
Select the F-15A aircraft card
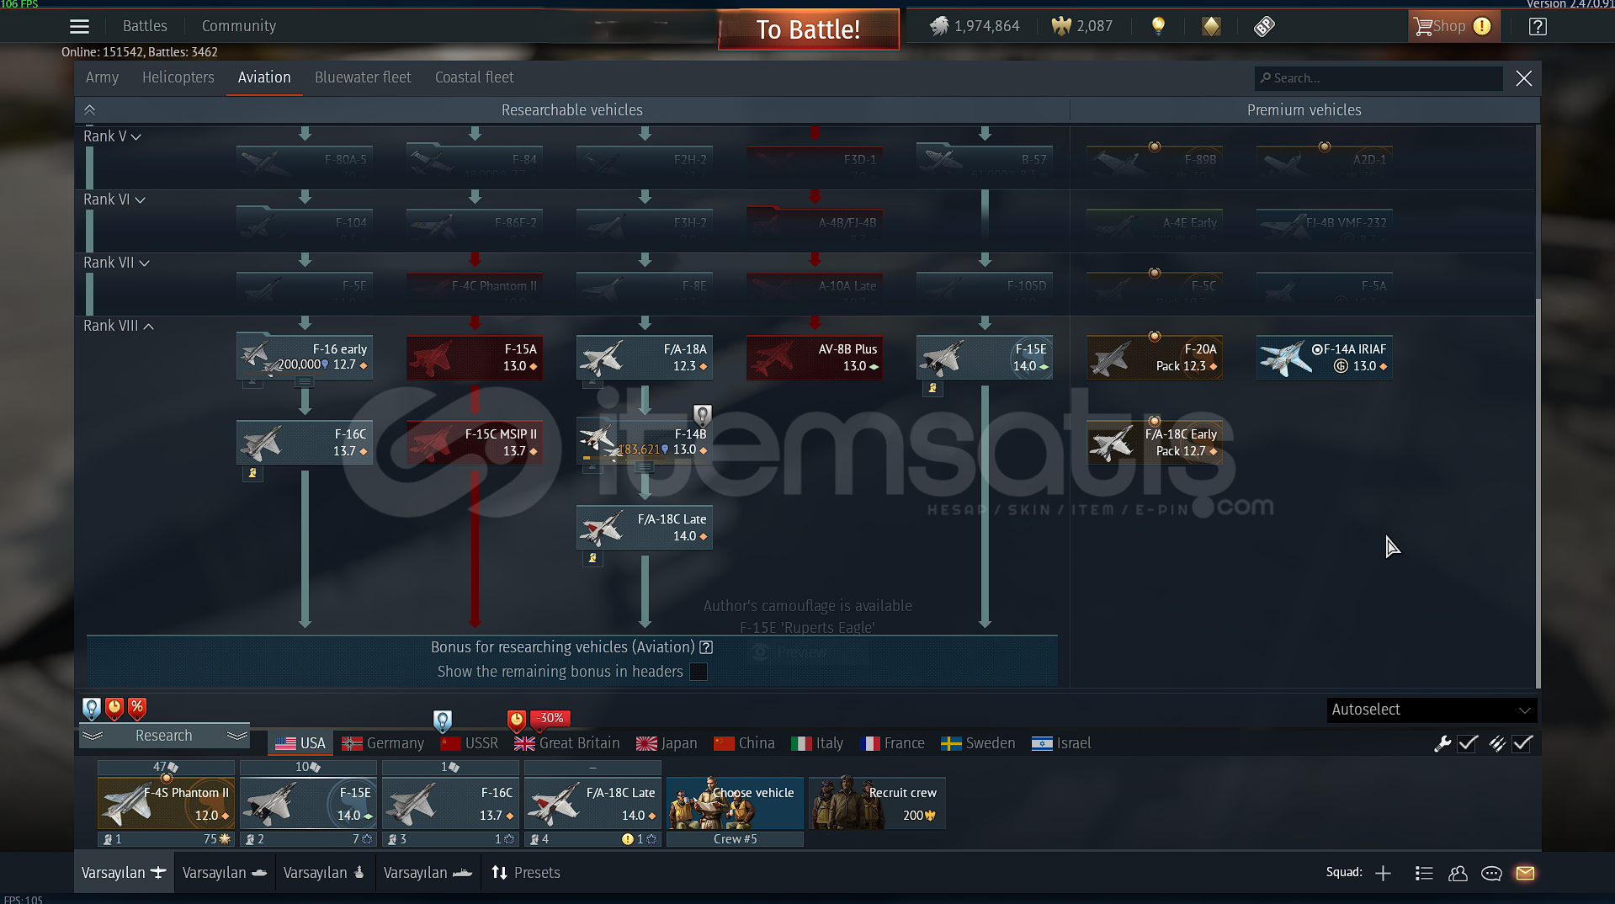click(475, 357)
